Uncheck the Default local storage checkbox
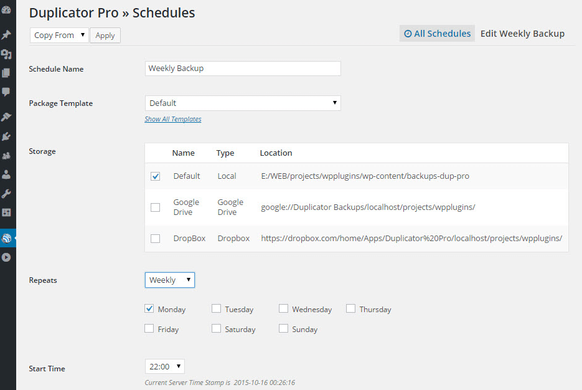582x390 pixels. tap(156, 176)
